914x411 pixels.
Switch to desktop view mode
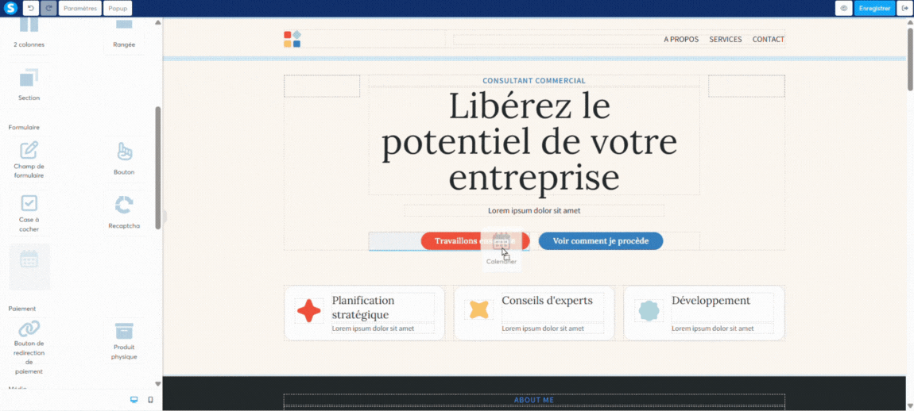[134, 400]
